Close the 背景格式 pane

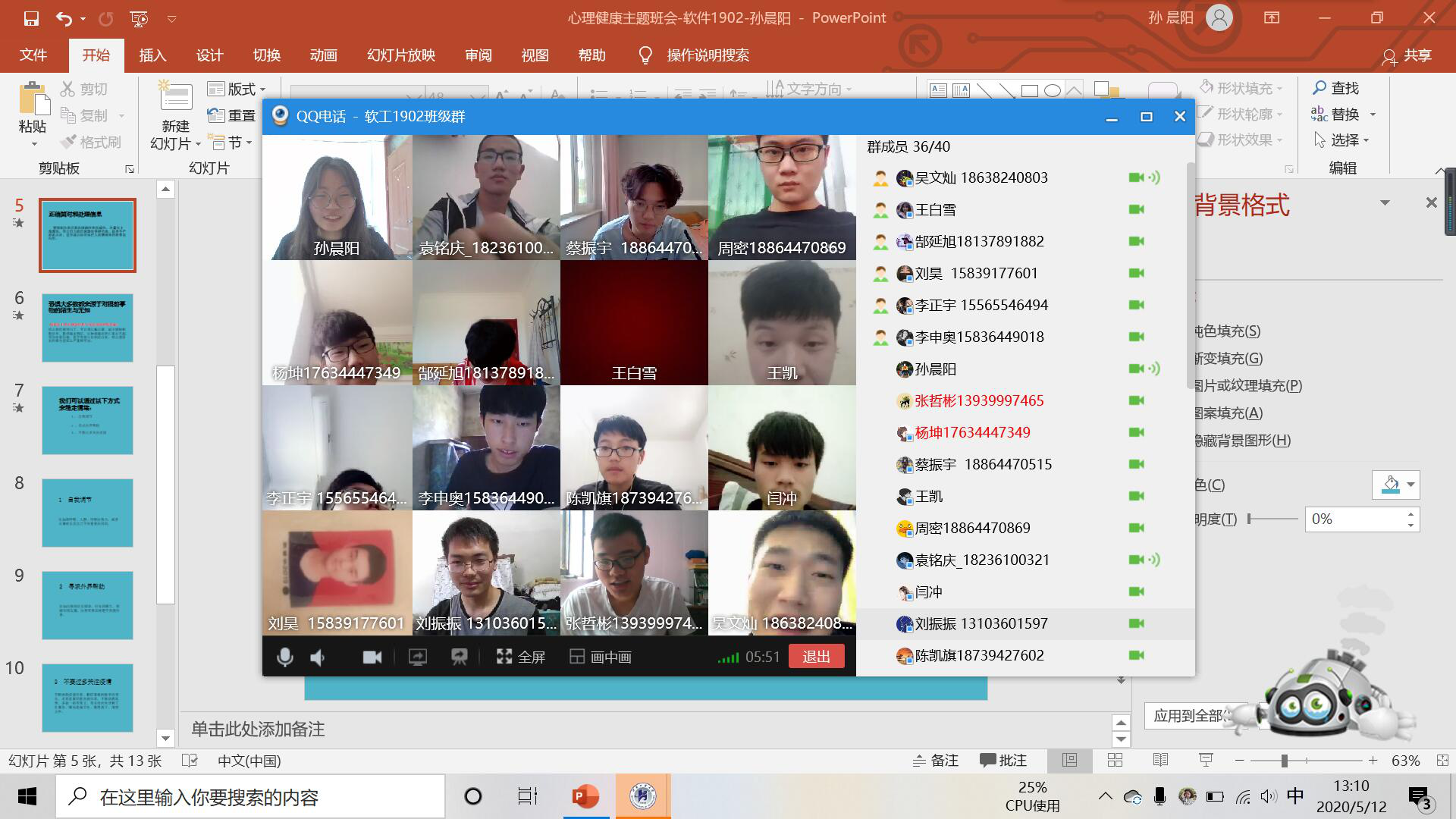click(x=1431, y=202)
